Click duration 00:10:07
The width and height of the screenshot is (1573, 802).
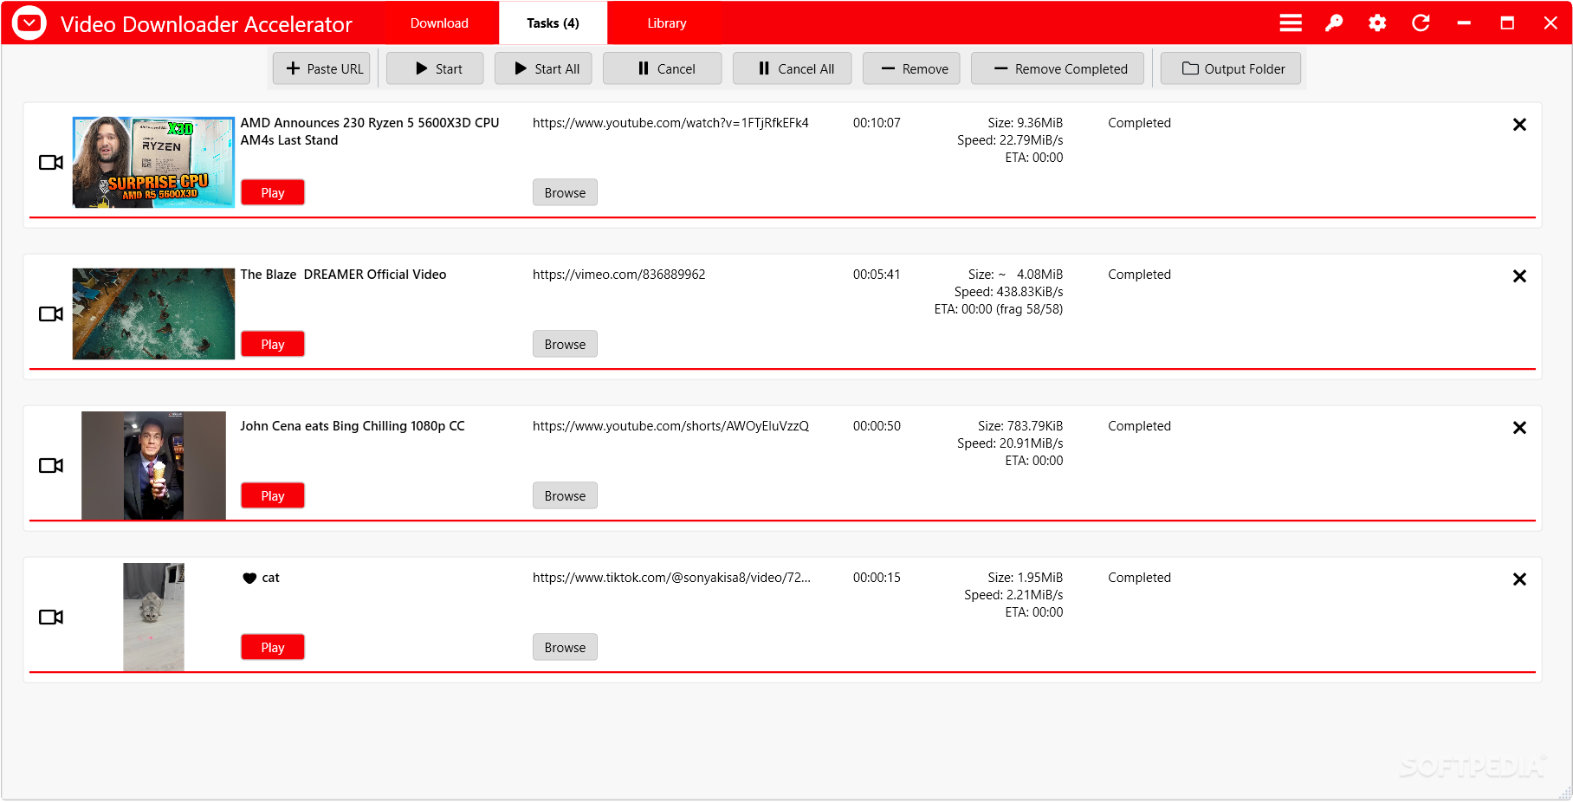(x=877, y=123)
